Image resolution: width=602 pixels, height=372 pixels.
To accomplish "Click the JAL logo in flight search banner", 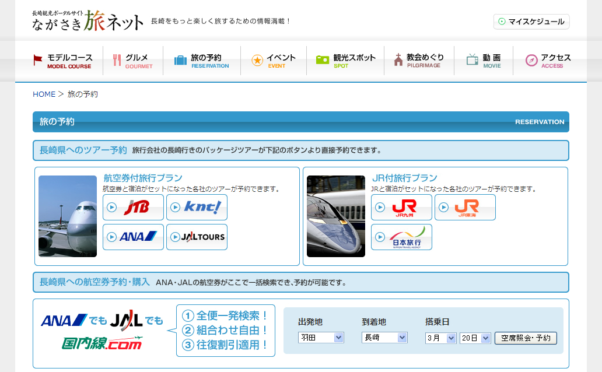I will 127,320.
